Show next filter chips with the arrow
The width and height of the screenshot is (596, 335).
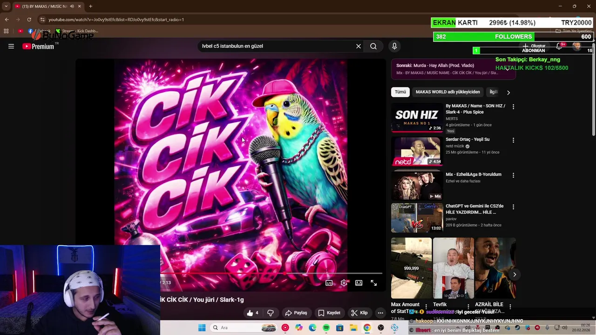[508, 93]
